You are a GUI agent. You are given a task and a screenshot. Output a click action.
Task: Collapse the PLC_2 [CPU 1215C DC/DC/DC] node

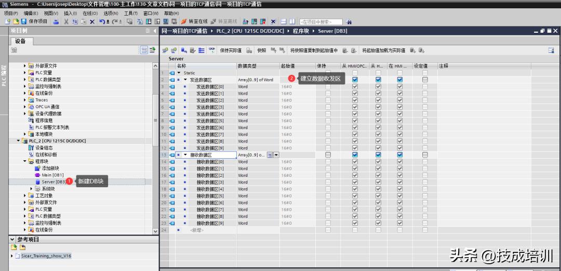18,141
